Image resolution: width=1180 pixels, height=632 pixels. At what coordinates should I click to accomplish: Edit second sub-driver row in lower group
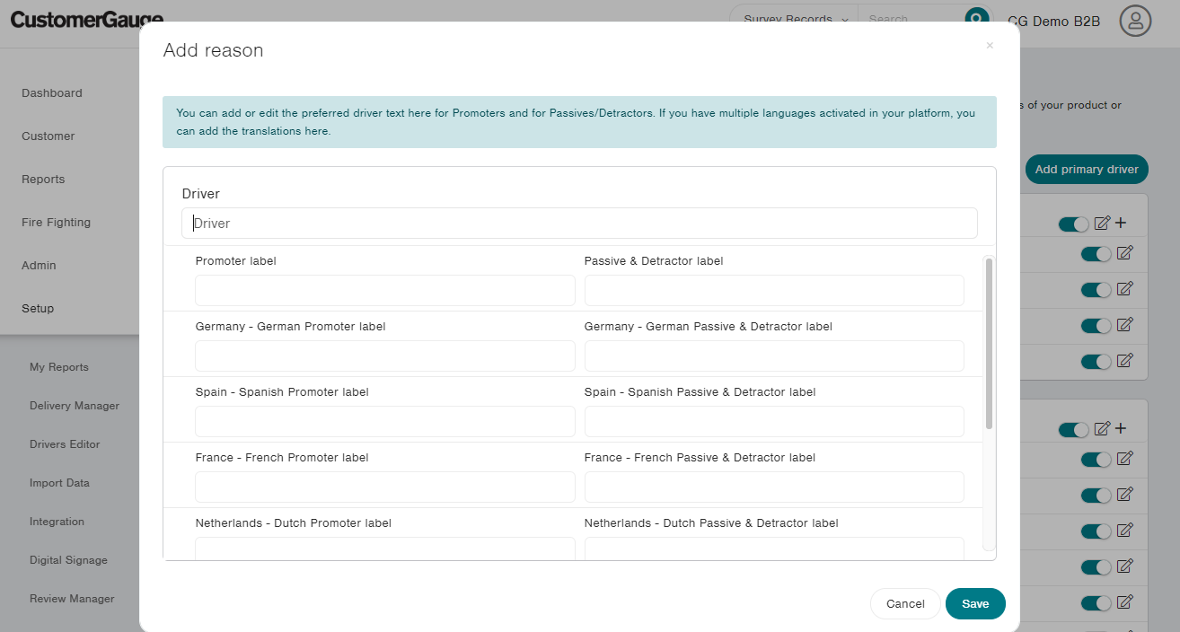click(x=1124, y=495)
